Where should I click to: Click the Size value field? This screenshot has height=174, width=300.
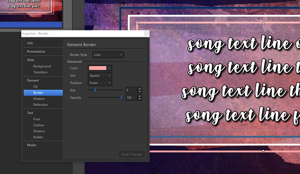(132, 90)
